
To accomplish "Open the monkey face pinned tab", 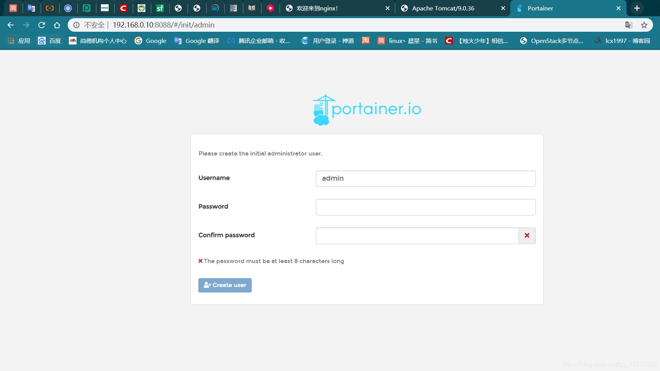I will pos(142,8).
